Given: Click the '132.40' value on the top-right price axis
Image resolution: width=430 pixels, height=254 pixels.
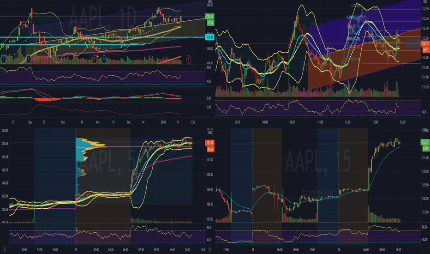Looking at the screenshot, I should click(425, 18).
